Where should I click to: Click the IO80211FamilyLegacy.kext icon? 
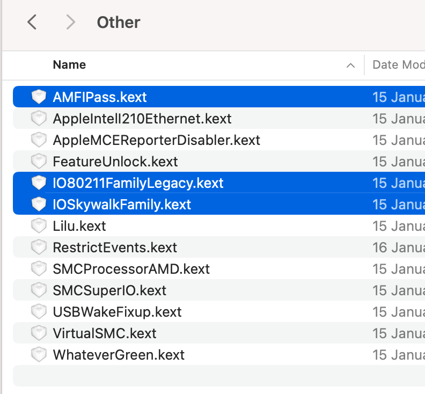tap(39, 183)
